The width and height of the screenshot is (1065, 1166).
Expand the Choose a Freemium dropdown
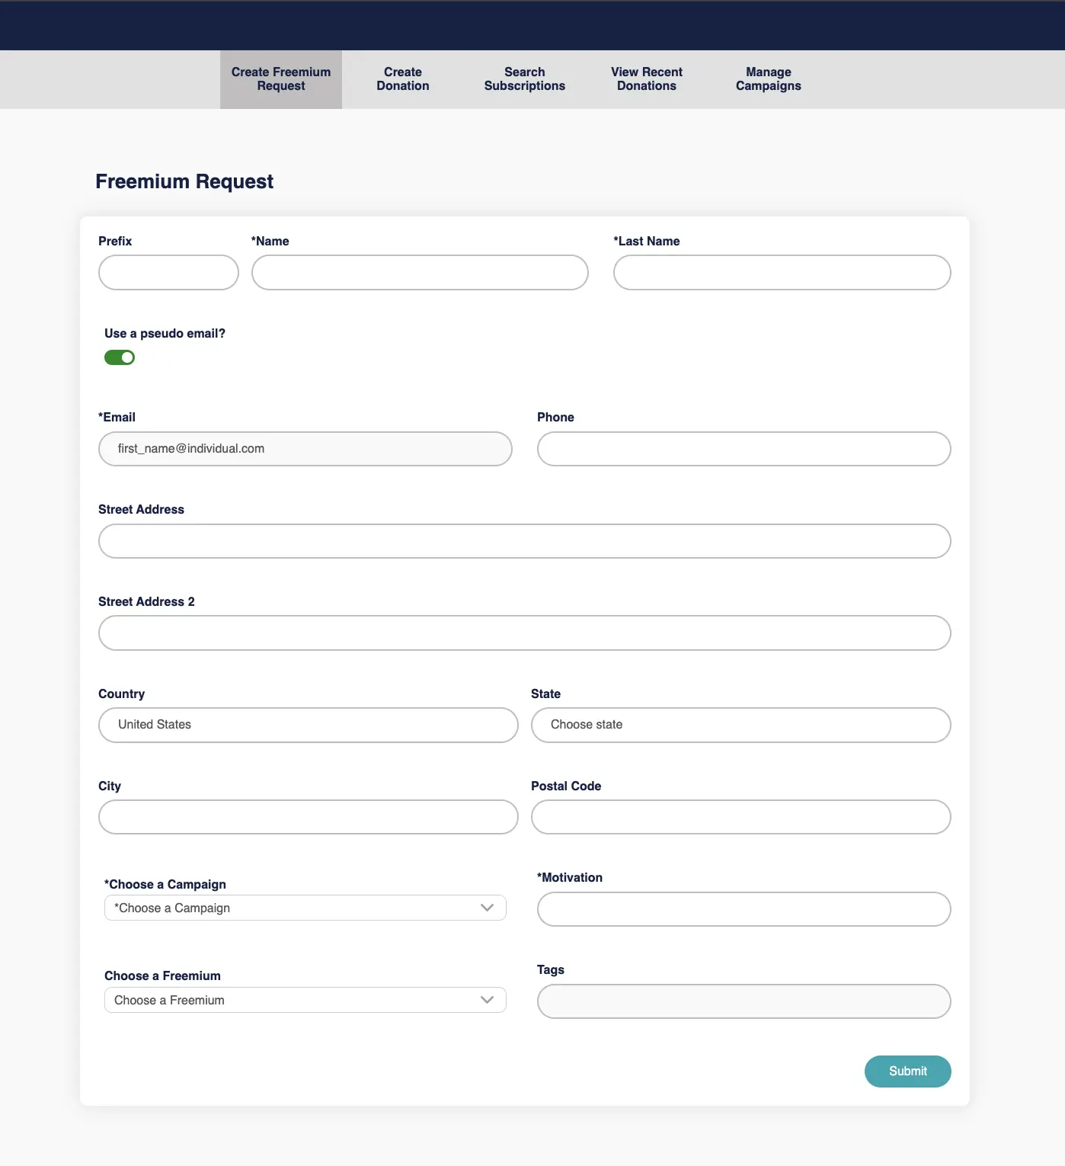point(305,1000)
